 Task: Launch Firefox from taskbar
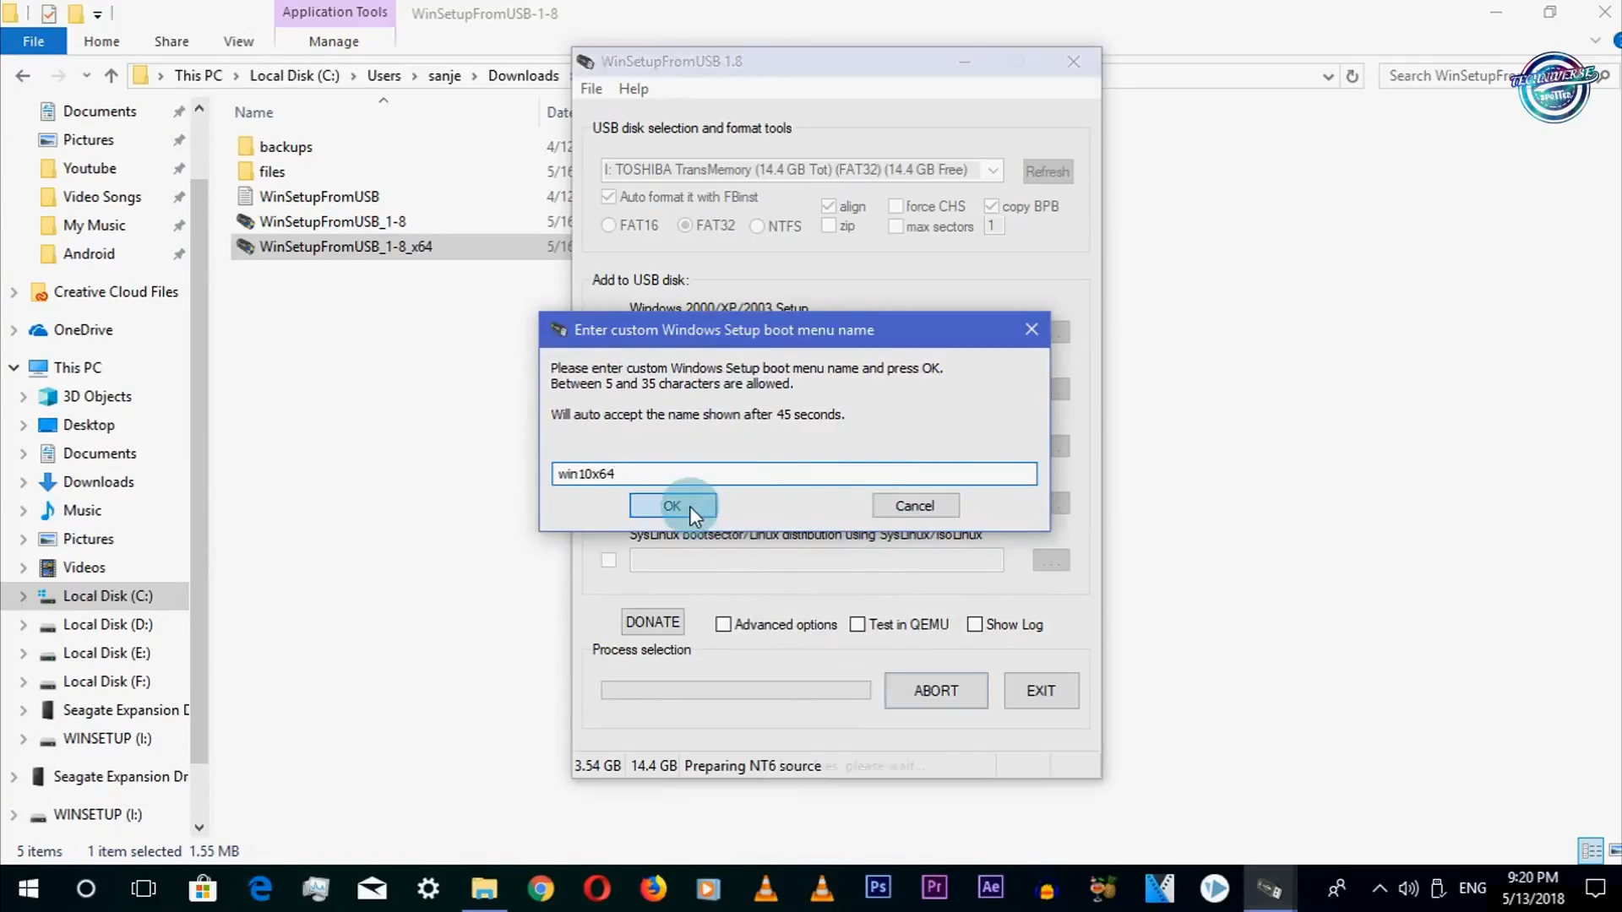point(653,888)
